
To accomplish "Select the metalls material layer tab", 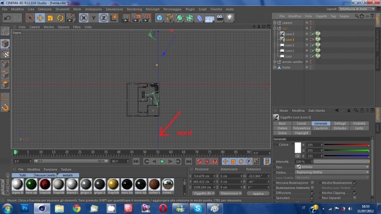I will (68, 175).
